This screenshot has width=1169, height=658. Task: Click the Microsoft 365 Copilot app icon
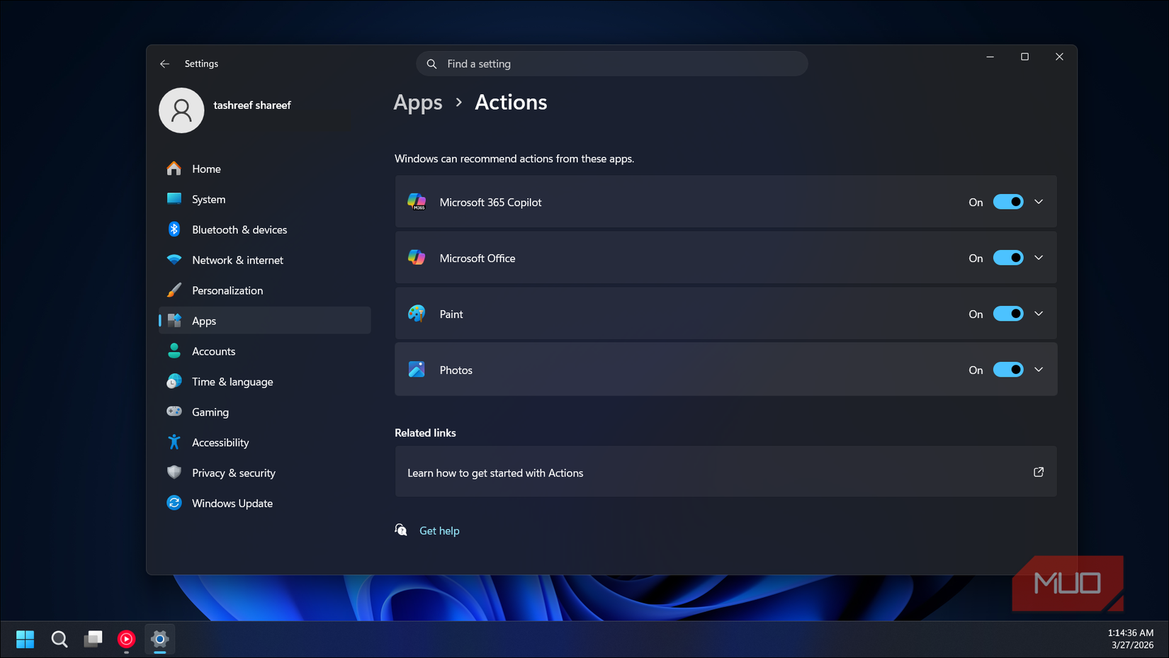tap(417, 202)
